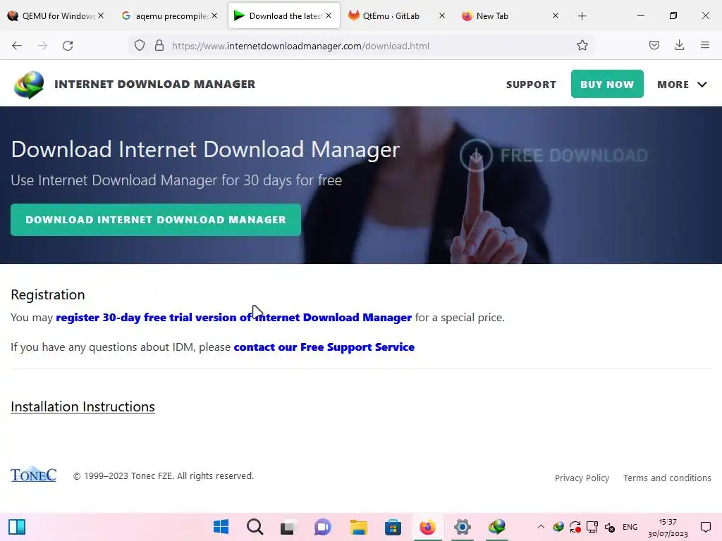Open Windows widgets panel in taskbar
722x541 pixels.
(17, 527)
